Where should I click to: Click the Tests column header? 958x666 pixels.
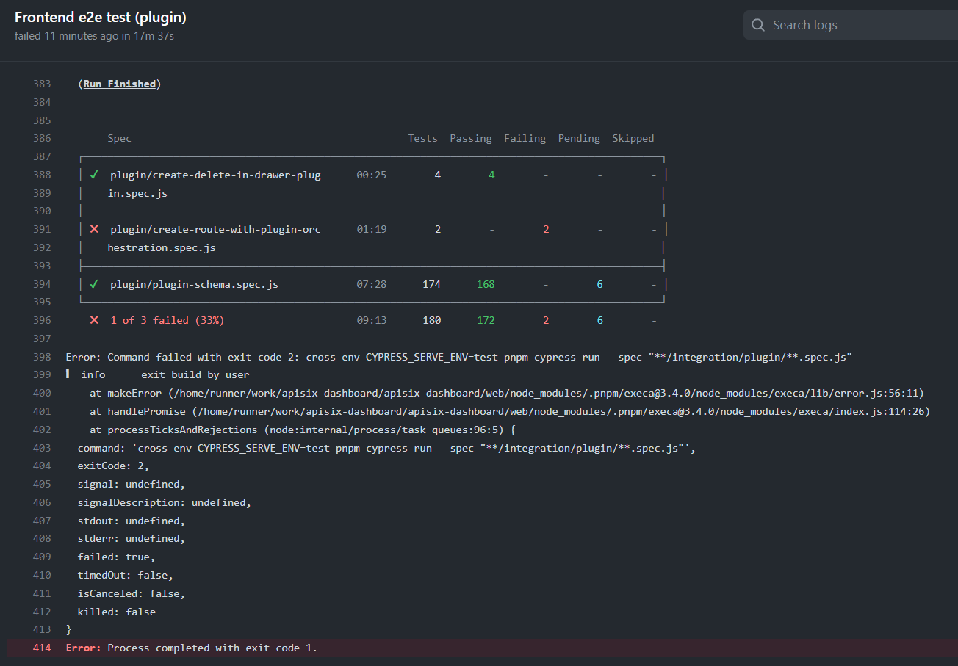pyautogui.click(x=423, y=138)
